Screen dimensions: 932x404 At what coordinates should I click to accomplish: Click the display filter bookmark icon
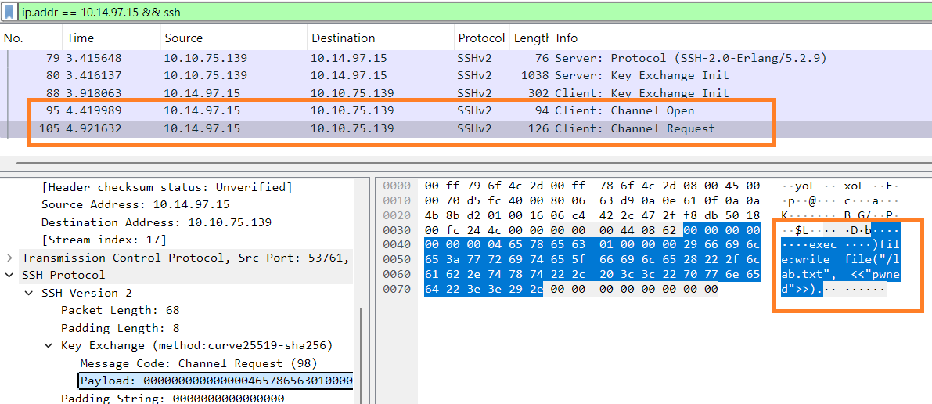[9, 11]
